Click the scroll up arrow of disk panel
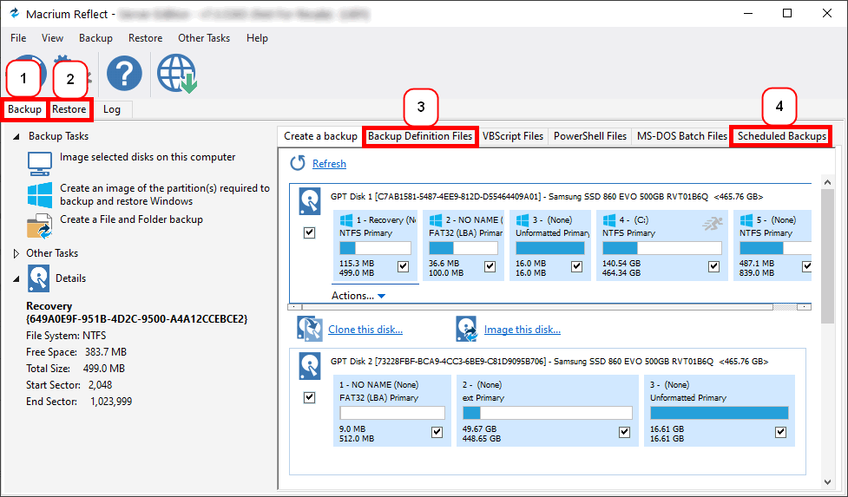848x497 pixels. 827,182
